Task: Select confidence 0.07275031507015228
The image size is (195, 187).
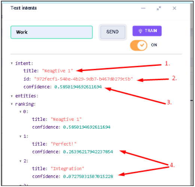Action: [88, 177]
